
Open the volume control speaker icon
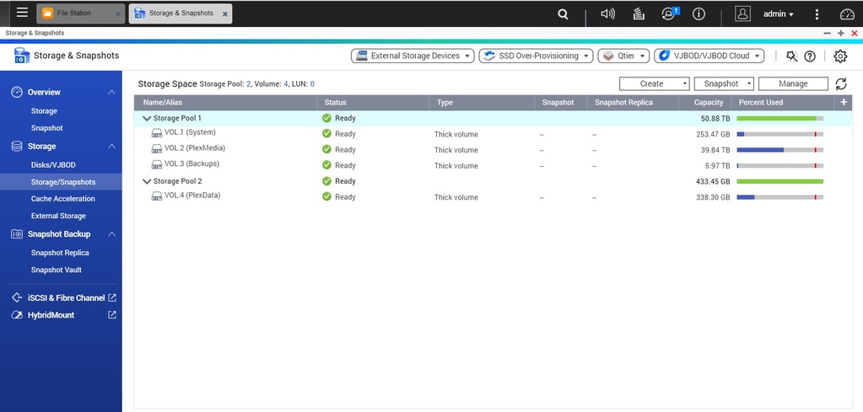click(607, 13)
